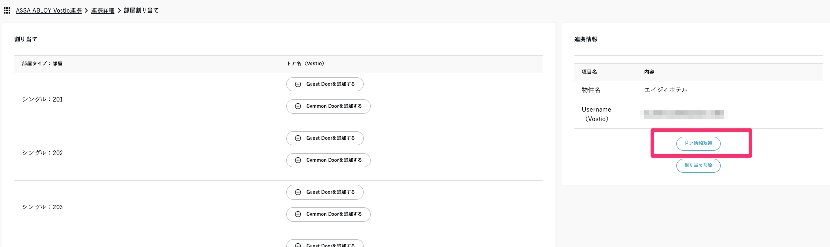Click the 割り当て削除 button
Screen dimensions: 830x247
click(x=698, y=165)
